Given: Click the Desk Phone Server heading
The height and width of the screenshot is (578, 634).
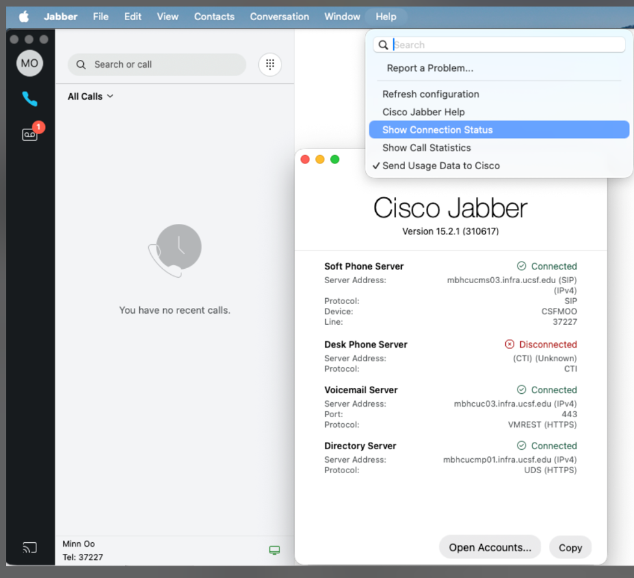Looking at the screenshot, I should point(365,344).
